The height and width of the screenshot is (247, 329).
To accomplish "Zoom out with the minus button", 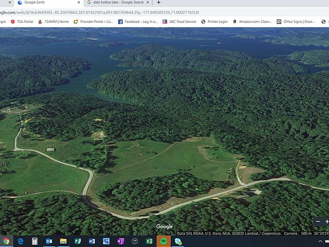I will tap(318, 222).
